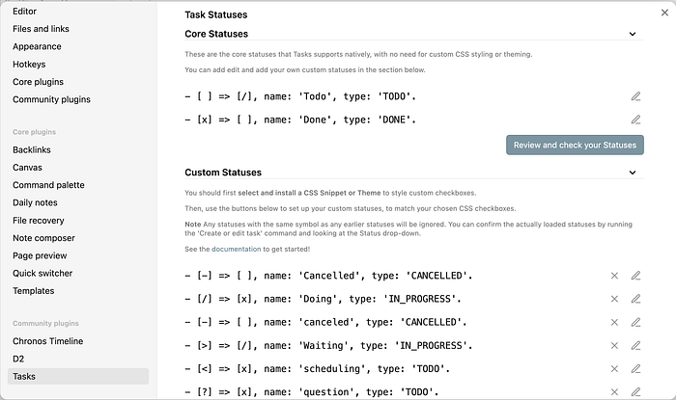Delete the 'question' custom status

click(x=614, y=392)
